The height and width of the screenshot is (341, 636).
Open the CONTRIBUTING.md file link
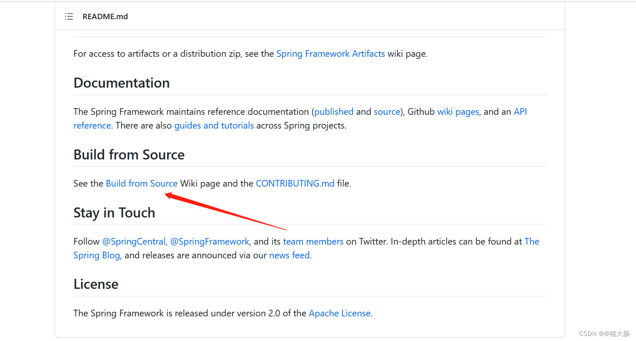295,184
